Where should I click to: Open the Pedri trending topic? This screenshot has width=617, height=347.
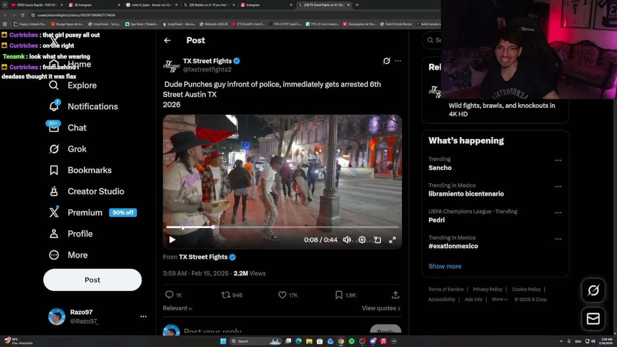(x=436, y=220)
